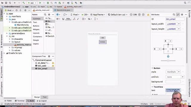The height and width of the screenshot is (107, 191).
Task: Open default margin 8dp setting
Action: (68, 19)
